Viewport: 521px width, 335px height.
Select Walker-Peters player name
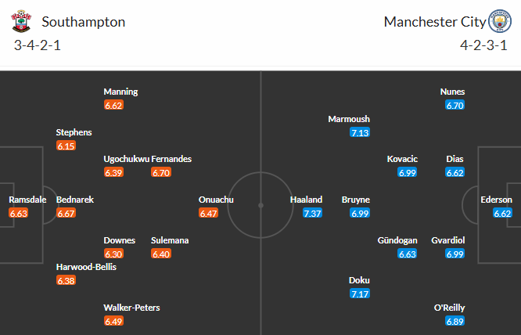[x=131, y=308]
